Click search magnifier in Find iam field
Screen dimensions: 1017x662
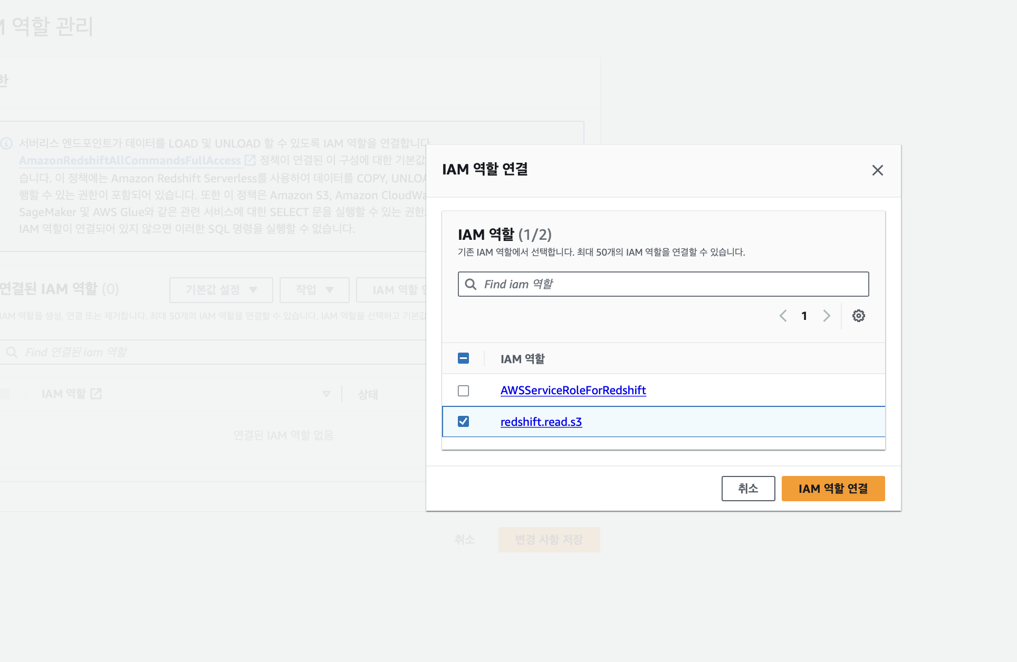tap(471, 285)
